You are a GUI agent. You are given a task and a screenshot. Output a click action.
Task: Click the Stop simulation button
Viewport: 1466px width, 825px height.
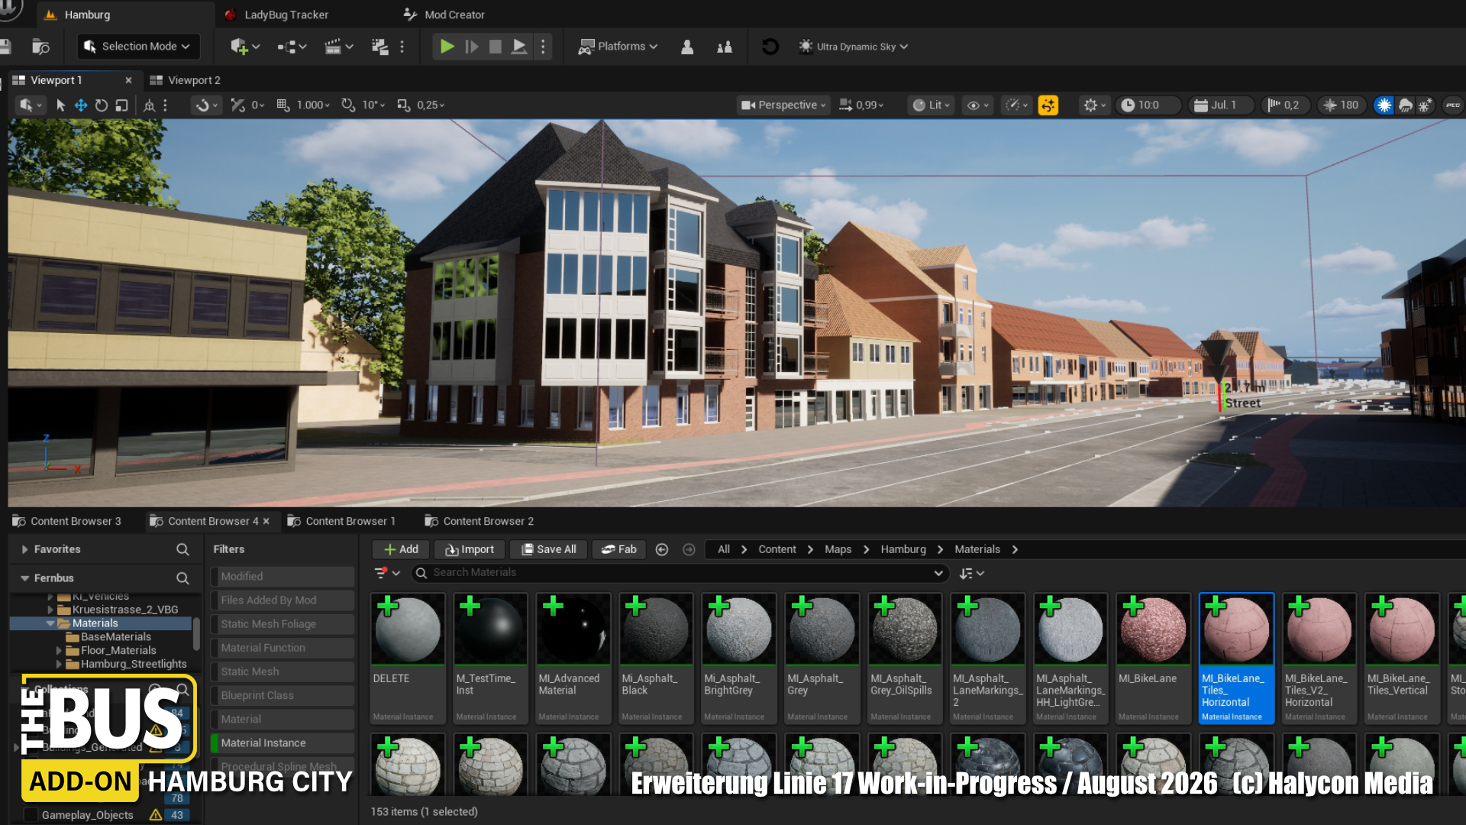496,47
